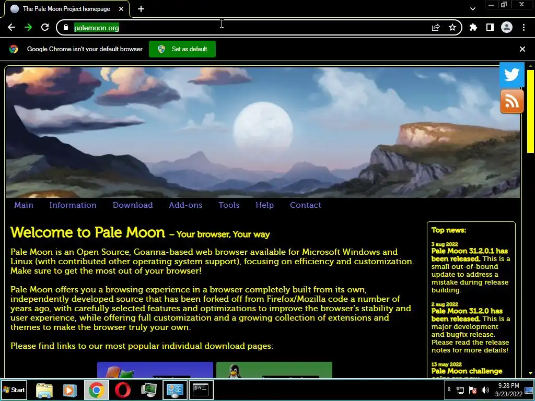Open the Chrome extensions puzzle icon

tap(473, 27)
